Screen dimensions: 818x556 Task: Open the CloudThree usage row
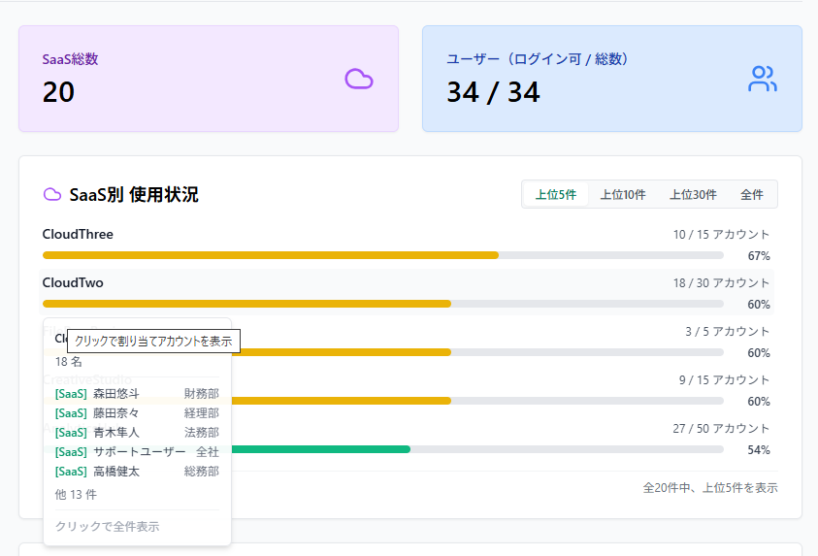pos(406,245)
